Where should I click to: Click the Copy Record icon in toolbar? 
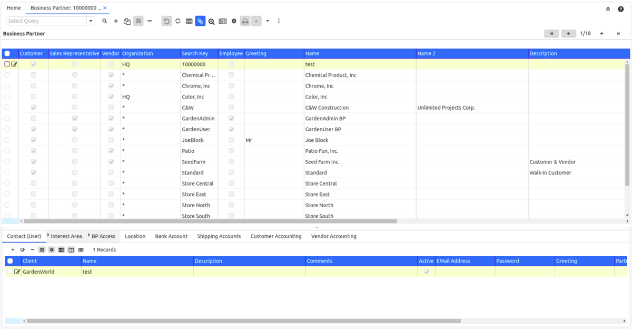[127, 21]
